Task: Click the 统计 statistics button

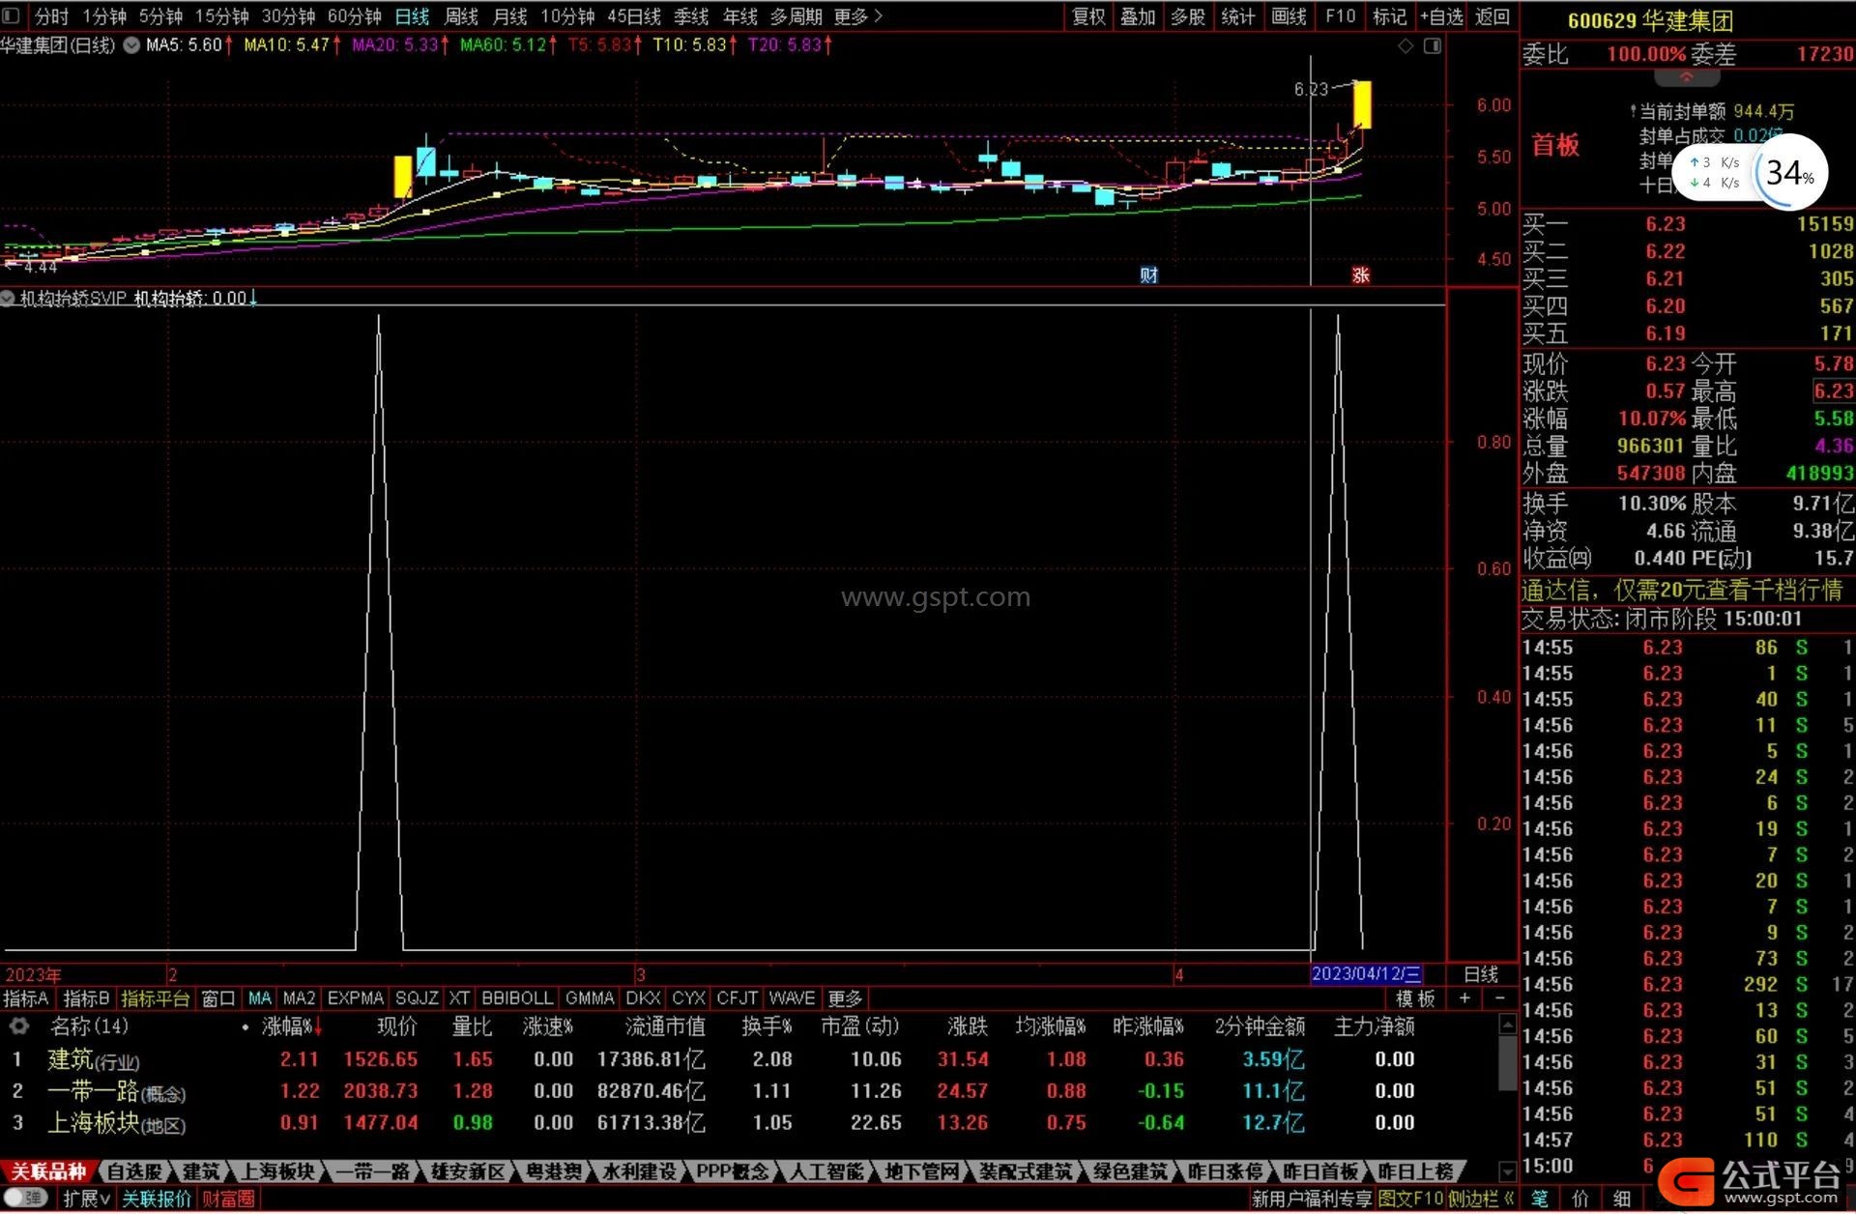Action: click(x=1238, y=16)
